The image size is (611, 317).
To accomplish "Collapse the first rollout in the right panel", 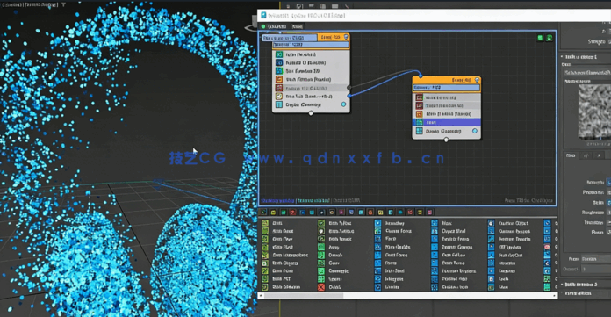I will tap(562, 57).
